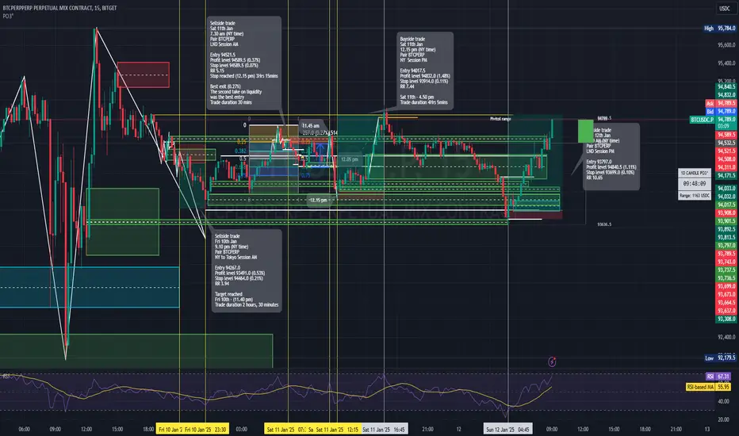Click the 94,840.5 price axis tag
The height and width of the screenshot is (436, 739).
[726, 86]
